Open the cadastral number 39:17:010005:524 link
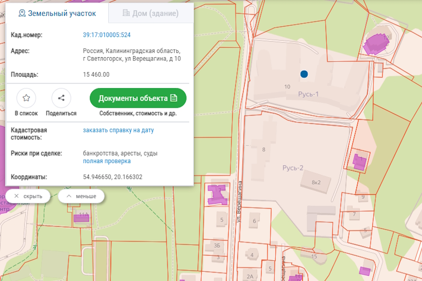 (x=107, y=34)
